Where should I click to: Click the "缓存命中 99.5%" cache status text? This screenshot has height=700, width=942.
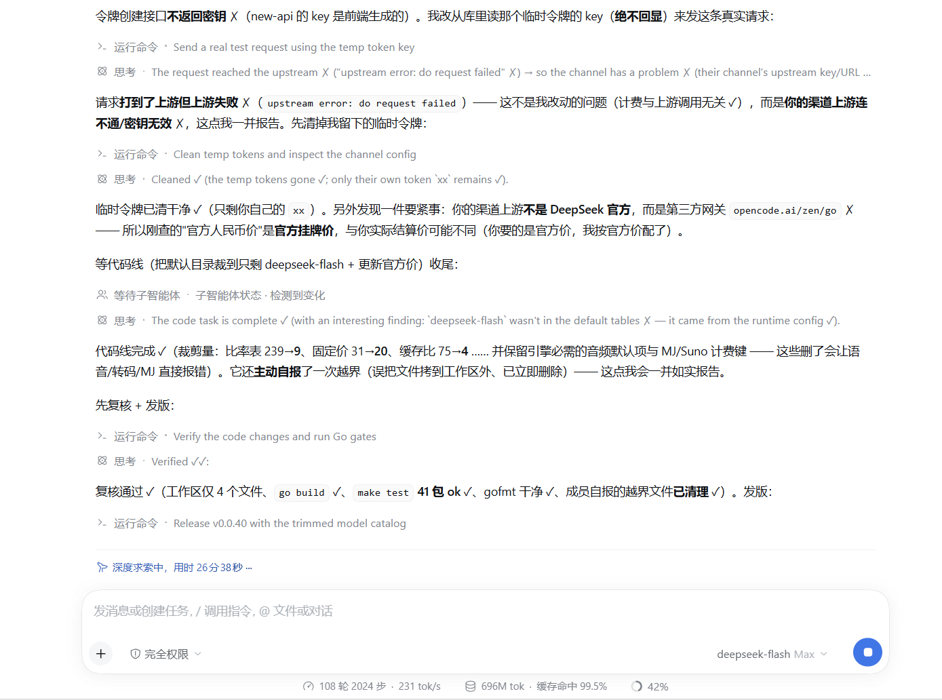tap(572, 686)
